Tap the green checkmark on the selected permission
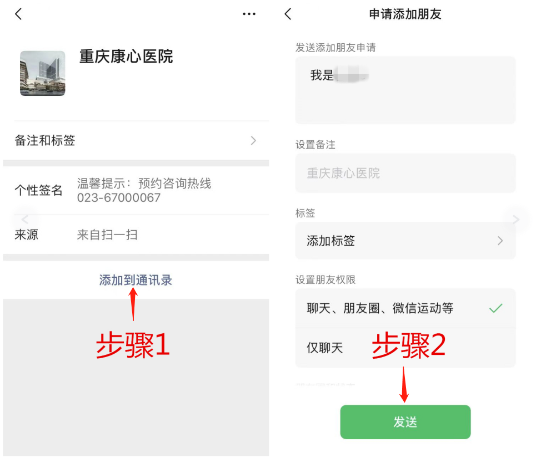541x458 pixels. [x=496, y=308]
